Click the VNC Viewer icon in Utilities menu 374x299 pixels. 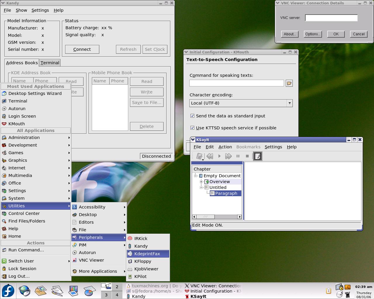75,260
